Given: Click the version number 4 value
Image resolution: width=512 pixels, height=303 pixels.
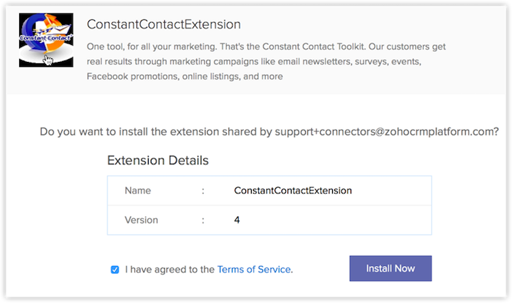Looking at the screenshot, I should click(237, 220).
